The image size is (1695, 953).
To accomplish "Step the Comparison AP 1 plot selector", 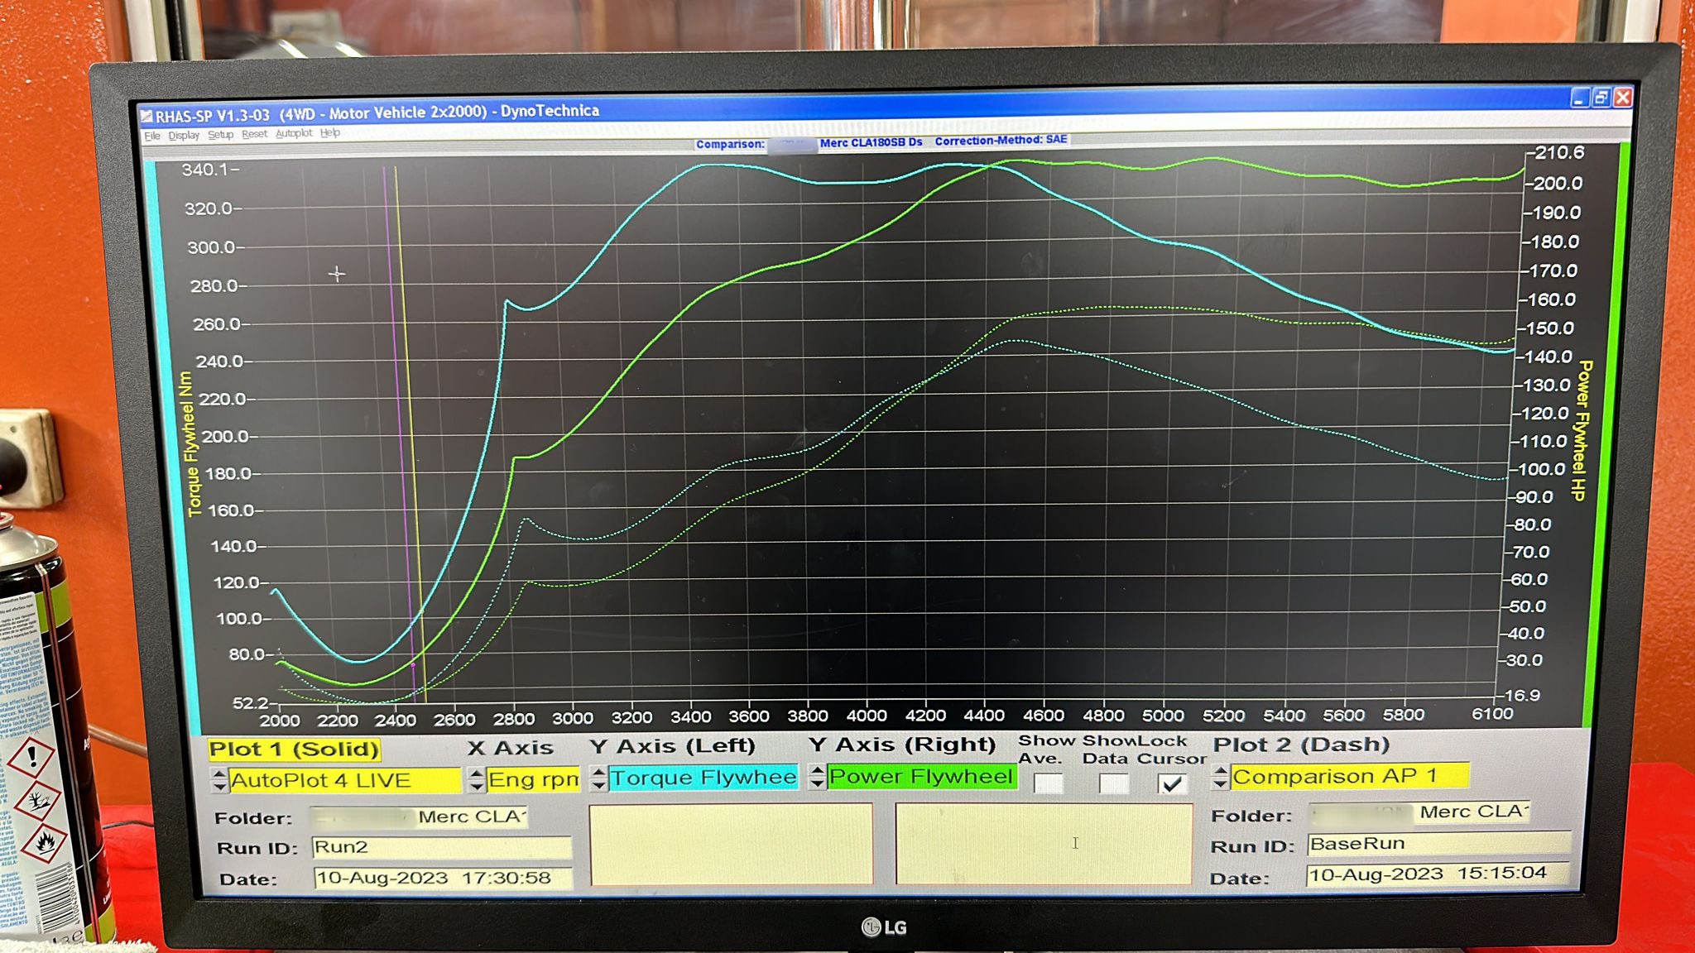I will pos(1220,777).
